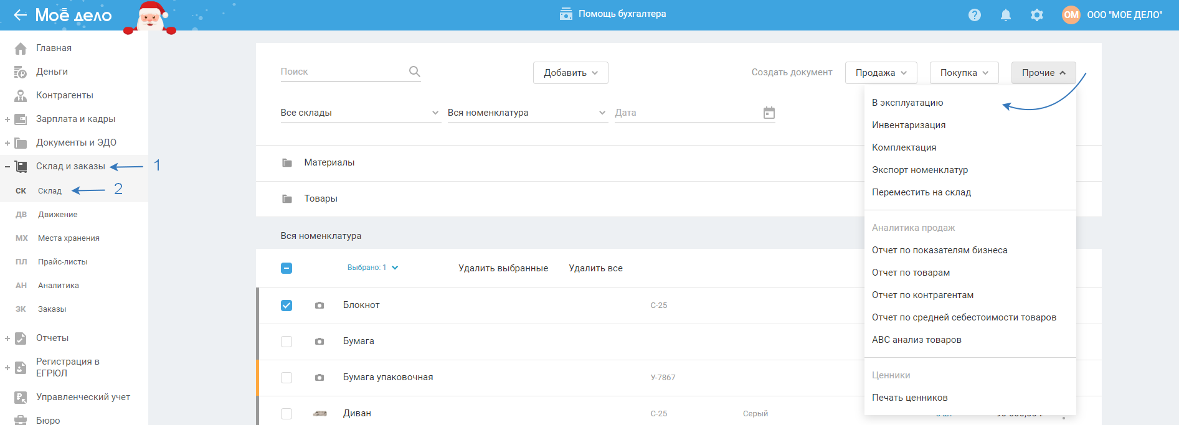Click into the Поиск search field
The height and width of the screenshot is (425, 1179).
click(x=343, y=72)
